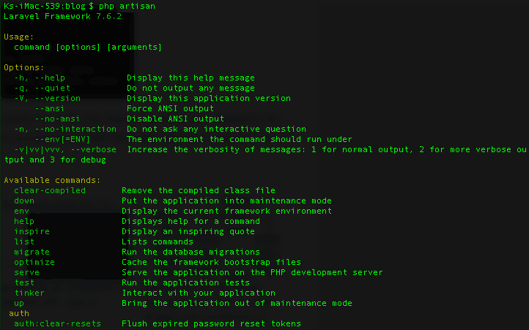529x330 pixels.
Task: Click the 'Available commands:' heading
Action: [x=53, y=180]
